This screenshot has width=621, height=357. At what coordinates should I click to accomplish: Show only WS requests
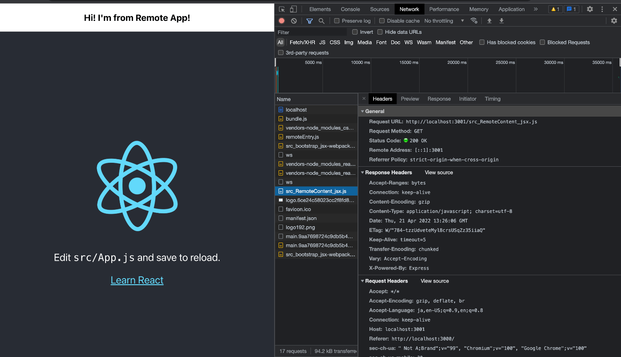click(x=409, y=43)
